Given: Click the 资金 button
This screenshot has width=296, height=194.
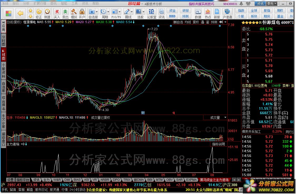Looking at the screenshot, I should 172,11.
